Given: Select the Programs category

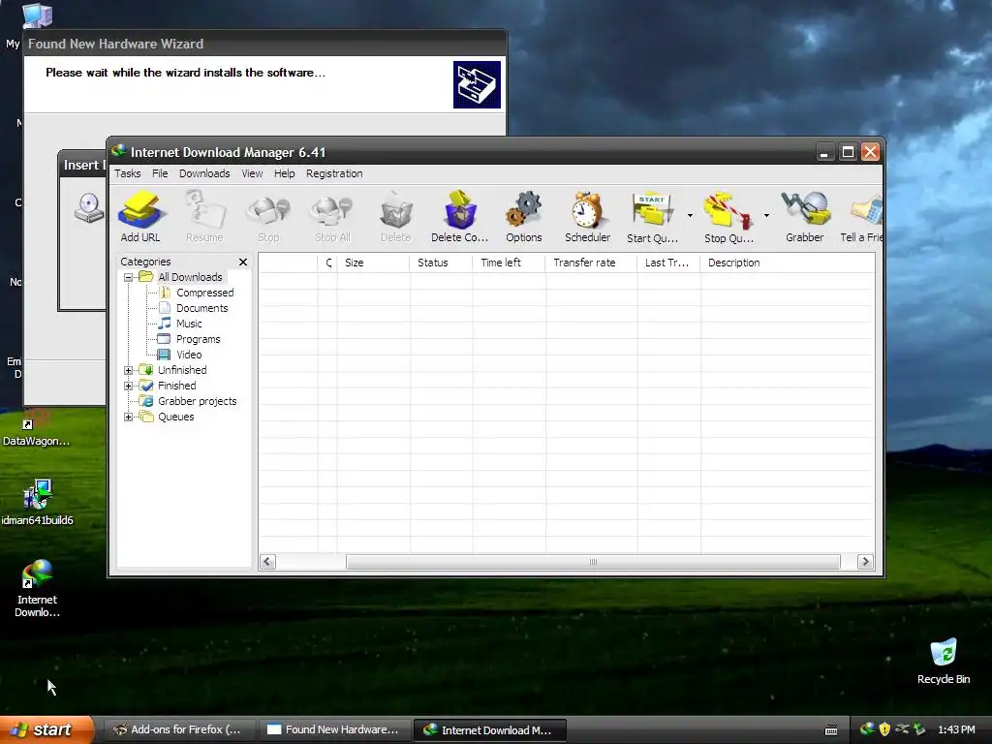Looking at the screenshot, I should coord(198,339).
